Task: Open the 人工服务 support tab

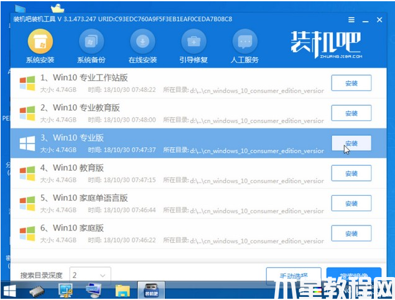Action: (244, 46)
